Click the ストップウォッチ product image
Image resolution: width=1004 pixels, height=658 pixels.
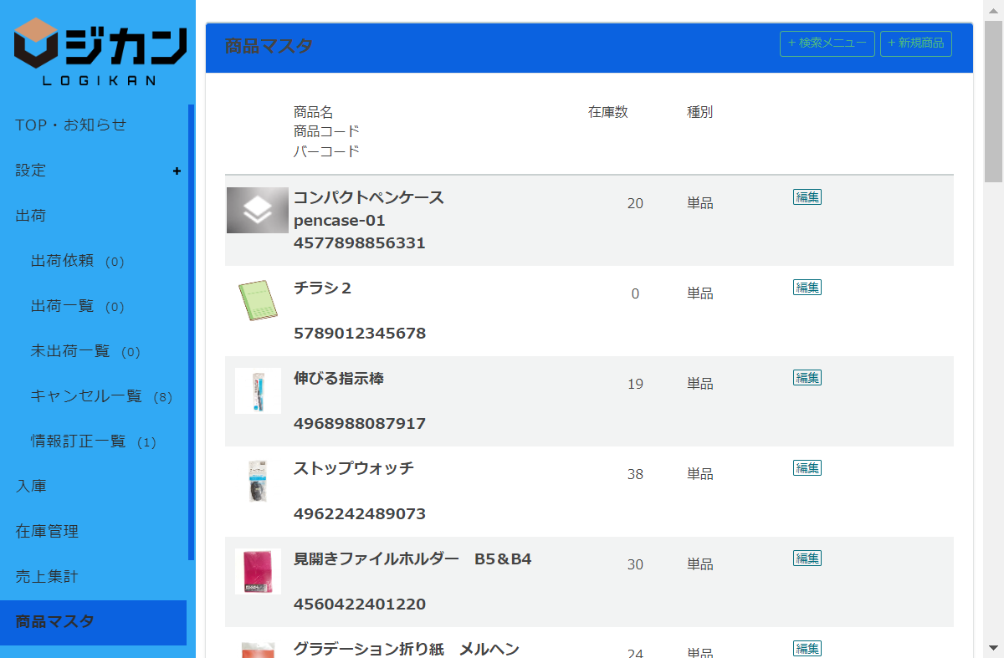258,481
